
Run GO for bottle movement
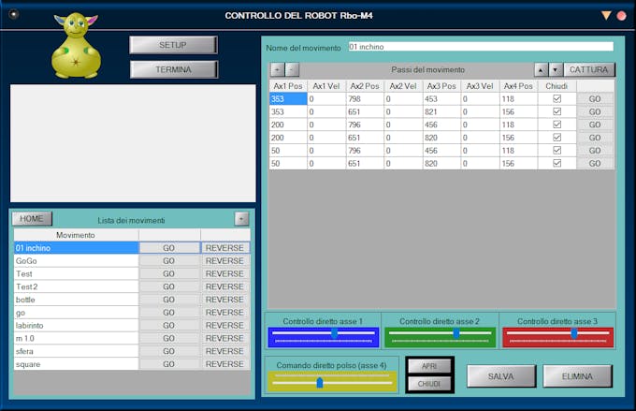[x=169, y=300]
